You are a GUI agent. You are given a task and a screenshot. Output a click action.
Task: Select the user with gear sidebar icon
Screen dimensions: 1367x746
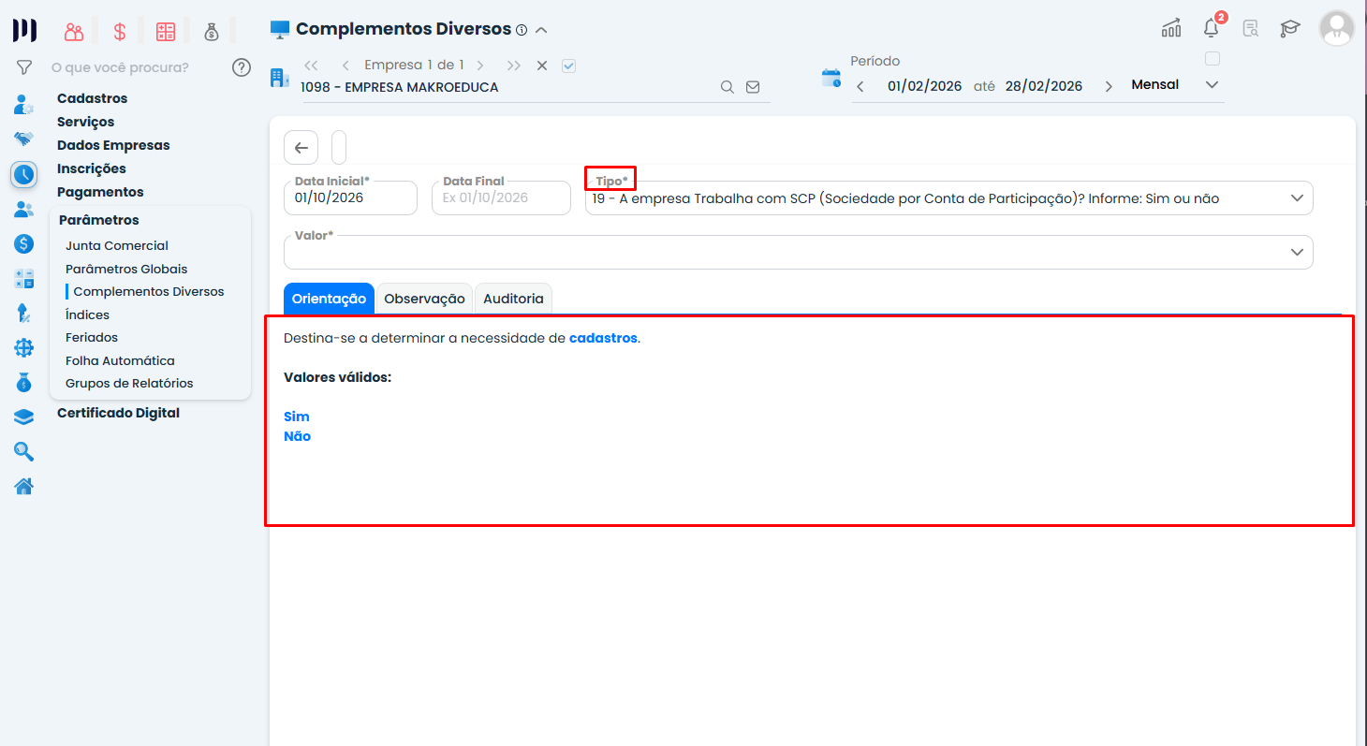[x=23, y=104]
